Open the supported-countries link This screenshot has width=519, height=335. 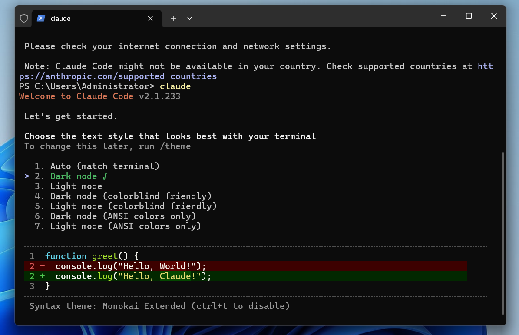click(x=118, y=76)
